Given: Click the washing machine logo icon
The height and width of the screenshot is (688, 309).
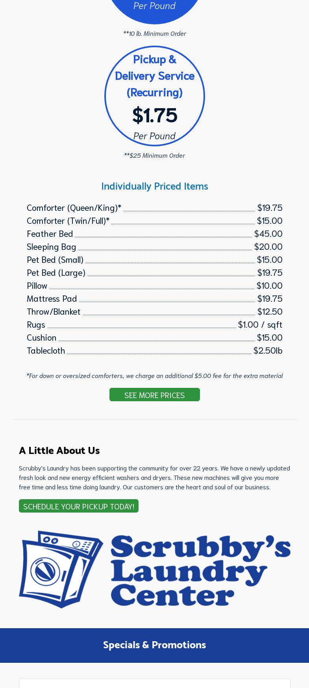Looking at the screenshot, I should (61, 569).
